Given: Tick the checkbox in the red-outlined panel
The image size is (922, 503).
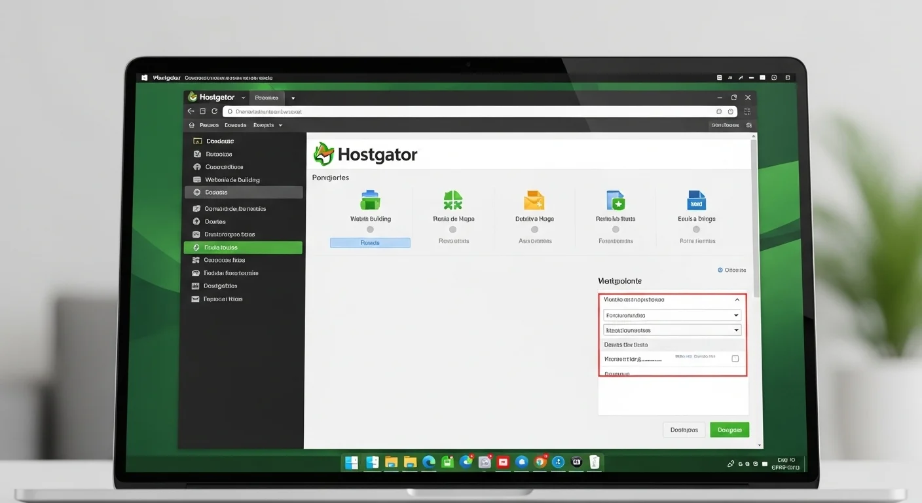Looking at the screenshot, I should (x=735, y=359).
